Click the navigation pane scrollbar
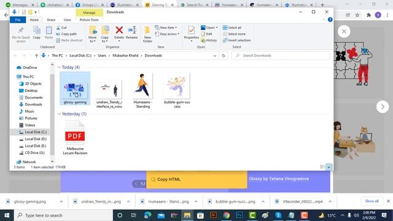This screenshot has width=393, height=221. point(52,114)
